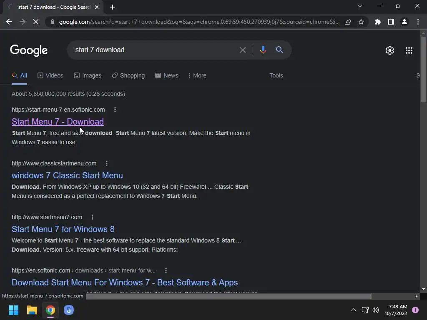427x320 pixels.
Task: Select the All results tab
Action: click(19, 76)
